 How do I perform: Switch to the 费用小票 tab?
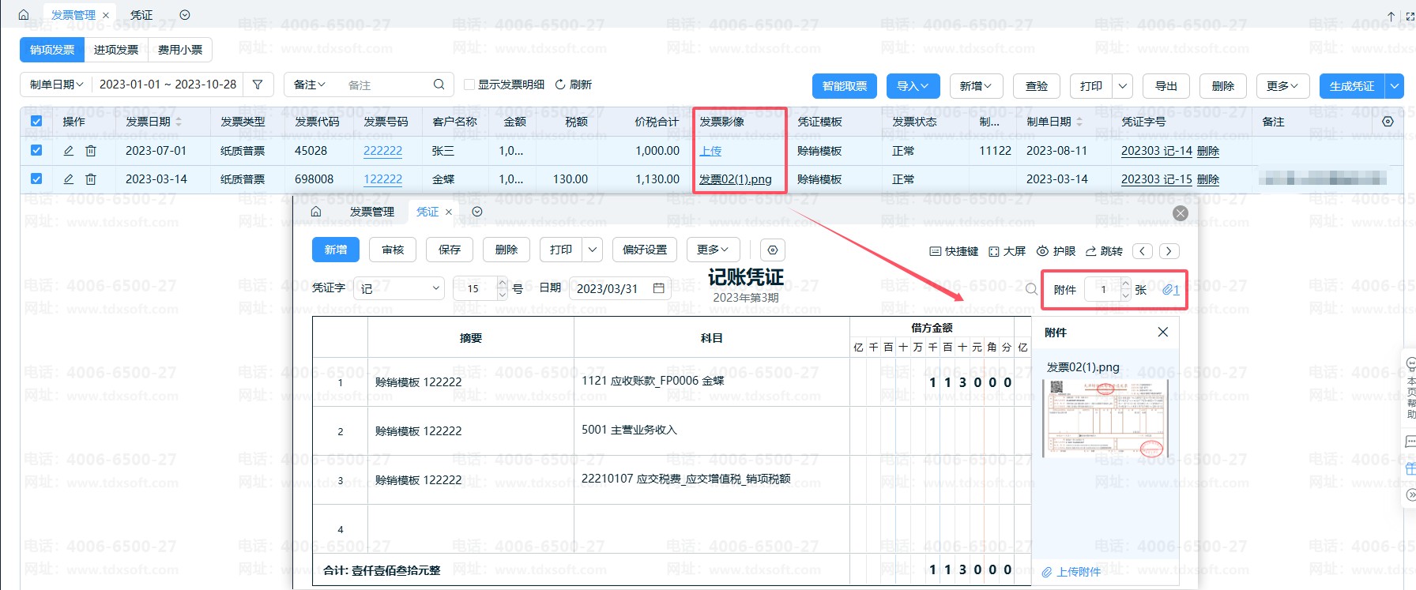180,50
